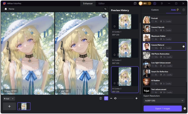Show info icon for AI Combo 2

pyautogui.click(x=115, y=55)
